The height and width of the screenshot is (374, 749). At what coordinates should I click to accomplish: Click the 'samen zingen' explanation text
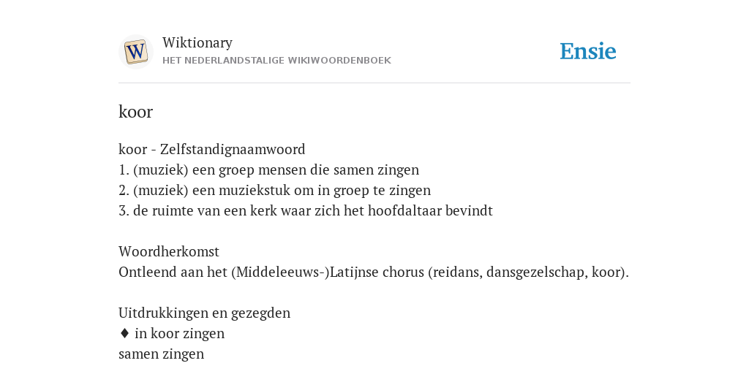point(161,354)
